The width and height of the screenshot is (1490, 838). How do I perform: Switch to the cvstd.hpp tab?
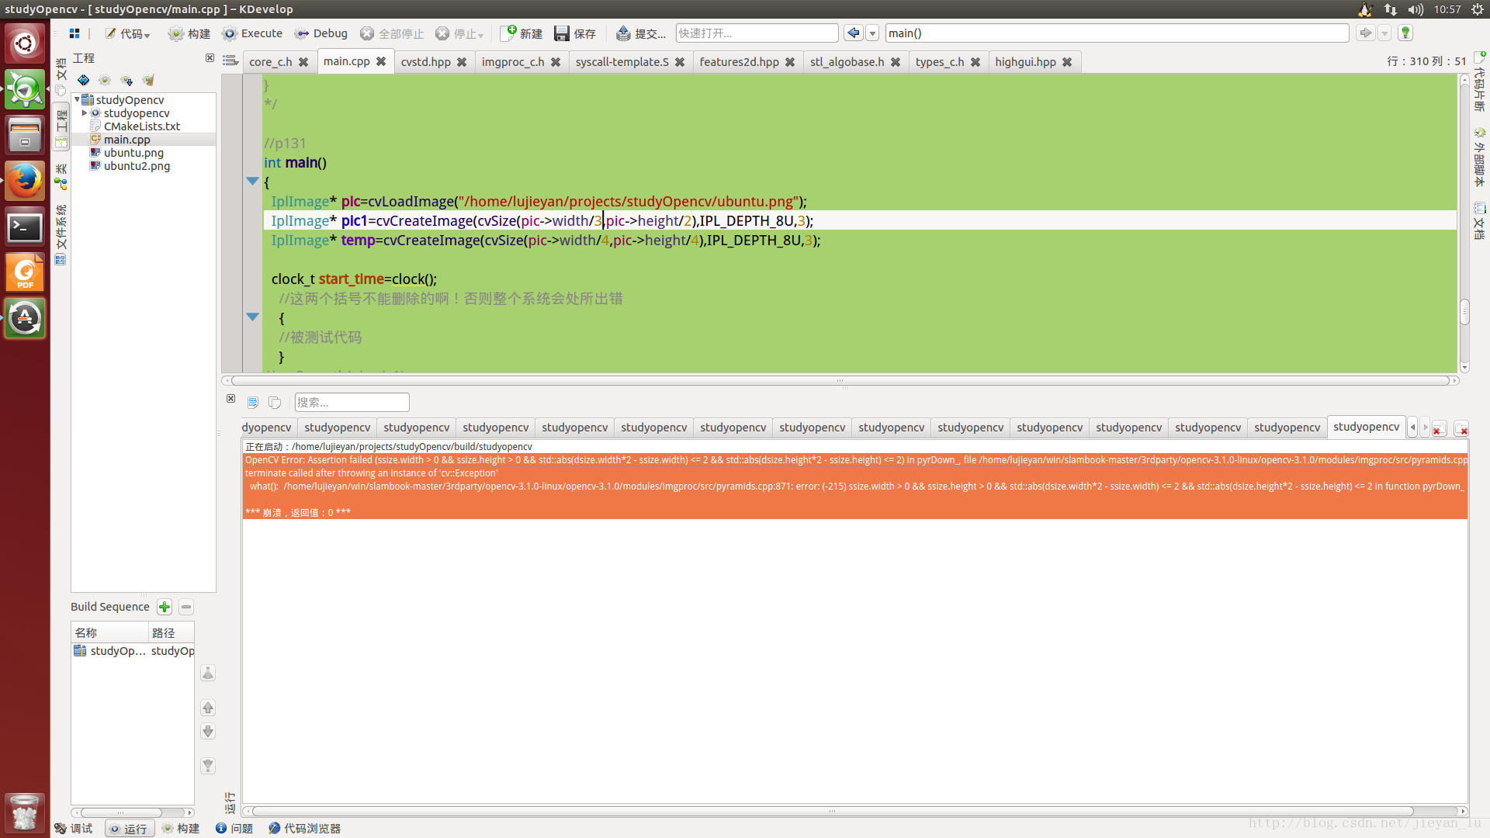pyautogui.click(x=425, y=61)
